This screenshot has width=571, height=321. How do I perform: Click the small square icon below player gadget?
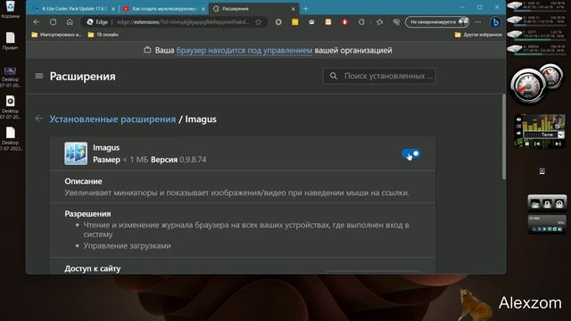pyautogui.click(x=542, y=170)
